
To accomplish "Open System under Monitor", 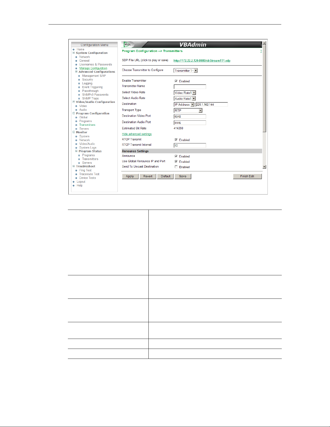I will (84, 136).
